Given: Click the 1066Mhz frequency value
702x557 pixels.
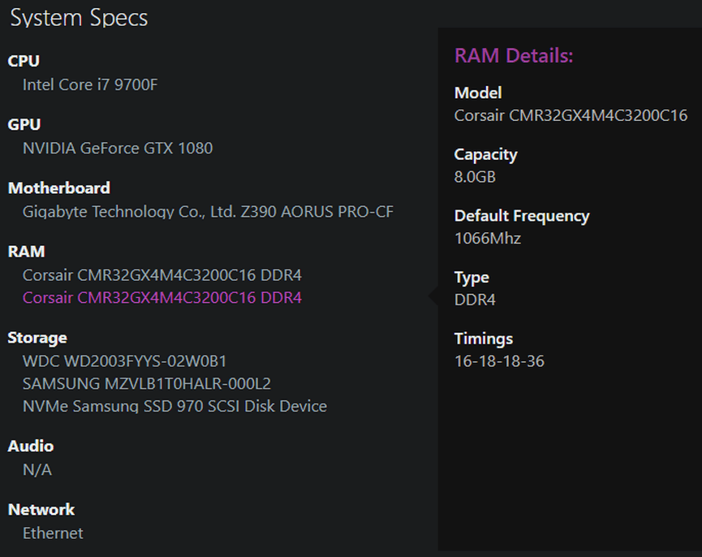Looking at the screenshot, I should pos(488,238).
